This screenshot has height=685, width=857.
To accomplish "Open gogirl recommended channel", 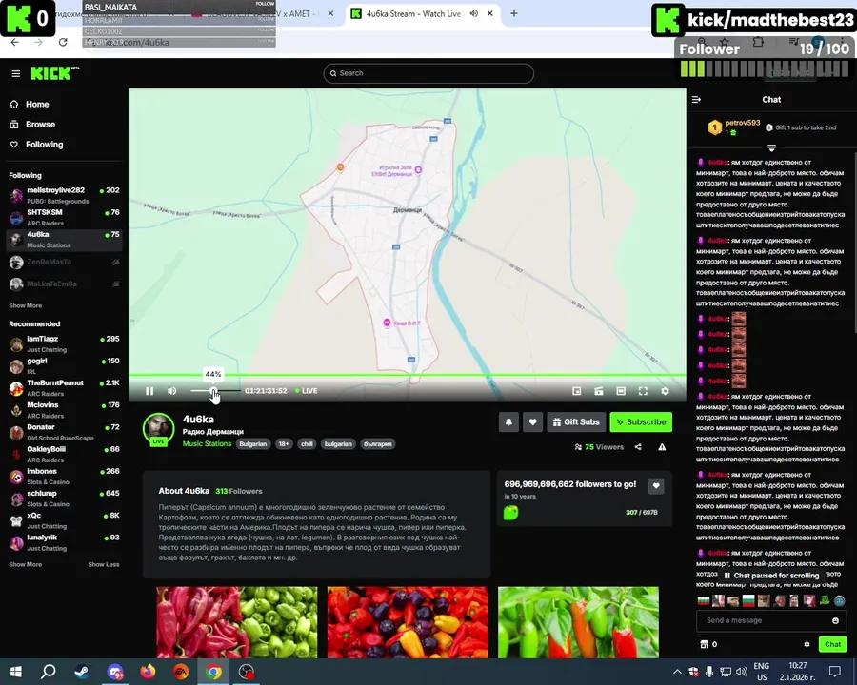I will click(65, 366).
